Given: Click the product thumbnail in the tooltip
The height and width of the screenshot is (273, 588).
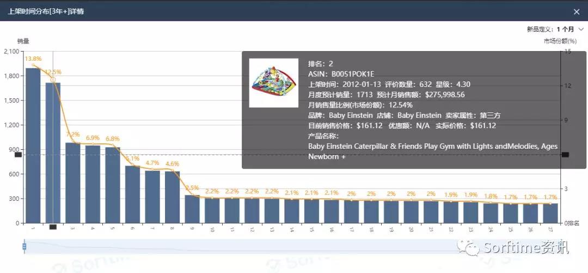Looking at the screenshot, I should coord(274,83).
